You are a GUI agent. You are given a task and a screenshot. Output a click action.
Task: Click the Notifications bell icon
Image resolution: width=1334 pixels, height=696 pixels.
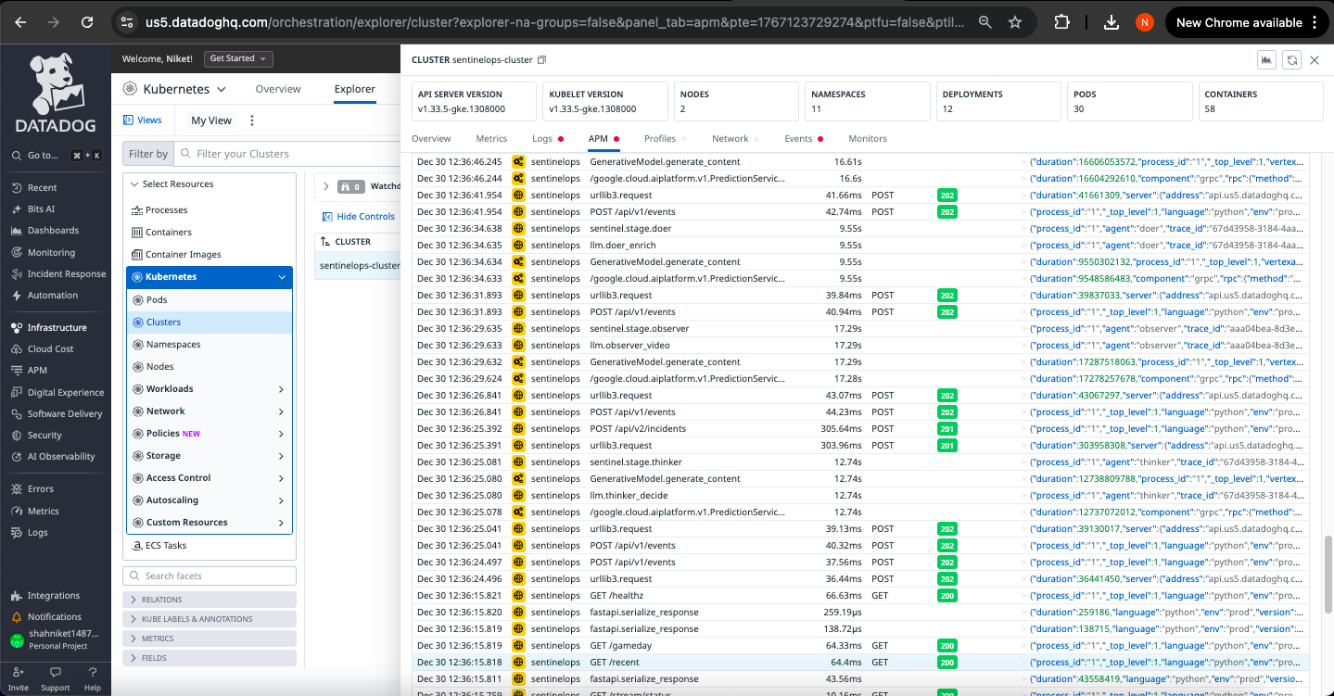coord(18,616)
